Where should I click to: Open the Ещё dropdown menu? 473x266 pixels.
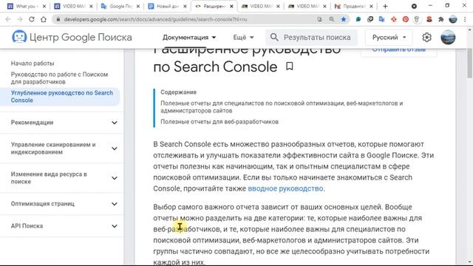[x=243, y=38]
